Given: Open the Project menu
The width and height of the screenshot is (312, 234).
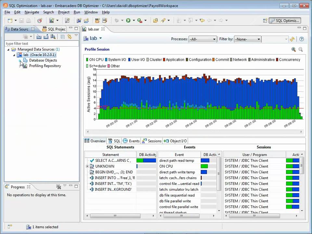Looking at the screenshot, I should tap(64, 12).
